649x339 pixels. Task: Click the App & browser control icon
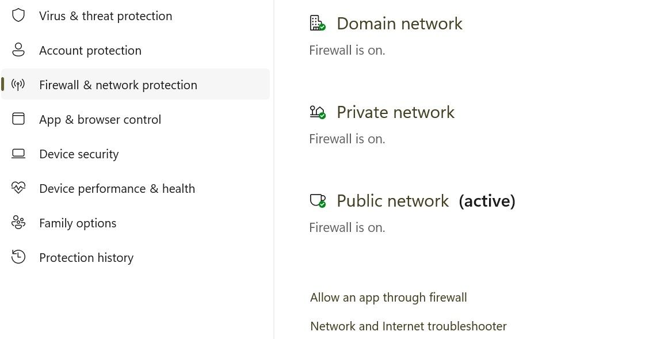point(18,119)
